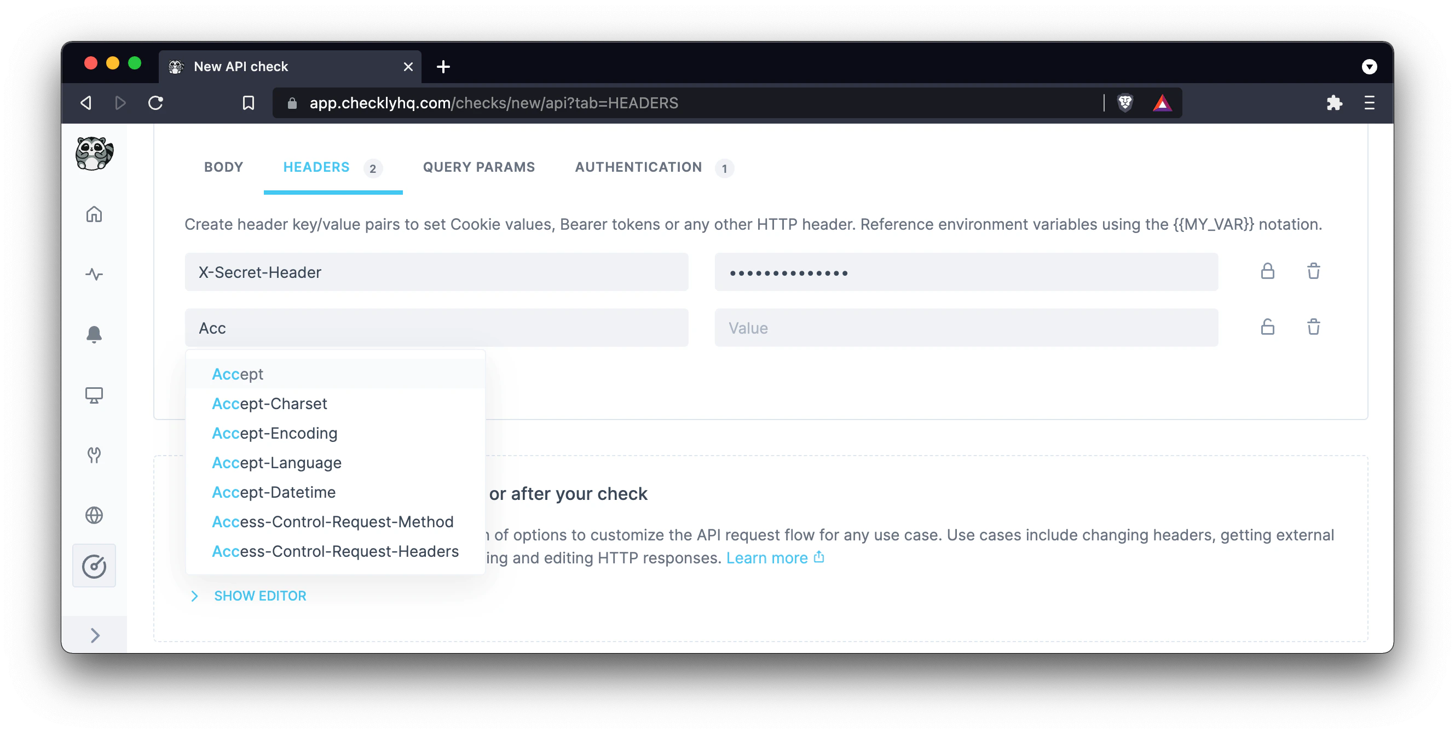Click the browser extensions puzzle icon

pos(1334,103)
